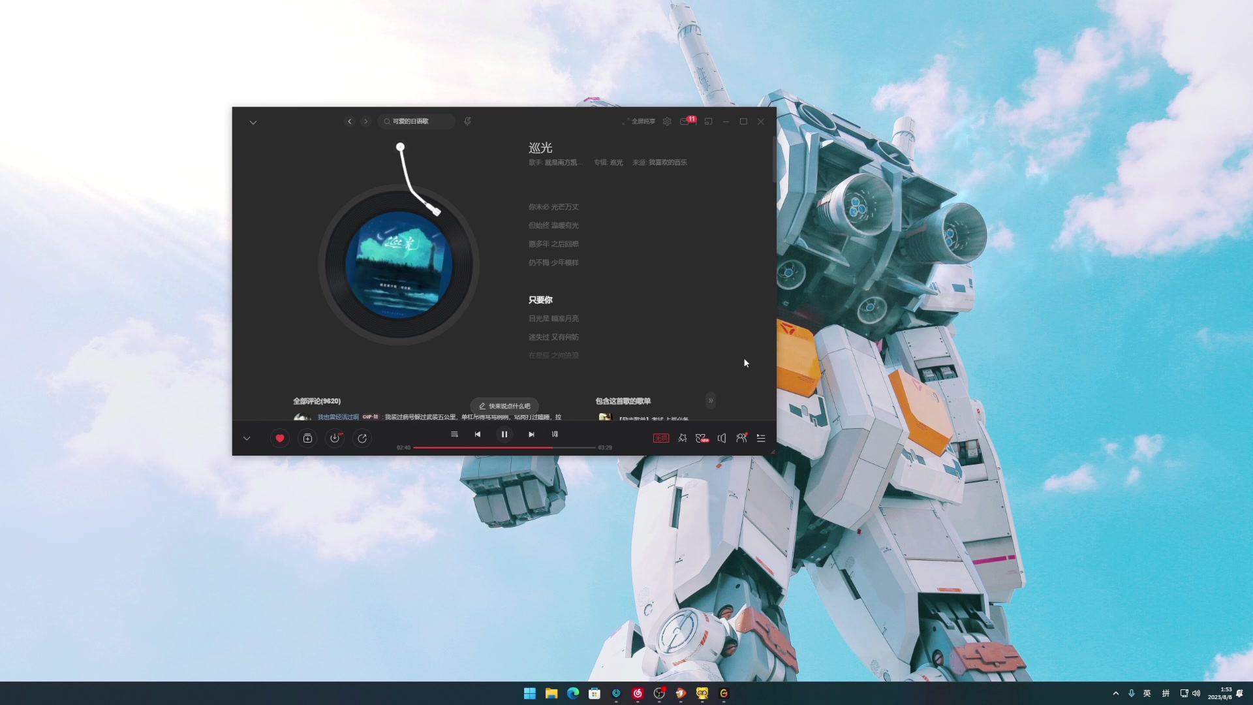The image size is (1253, 705).
Task: Open 包含这首歌的歌单 section
Action: pyautogui.click(x=623, y=401)
